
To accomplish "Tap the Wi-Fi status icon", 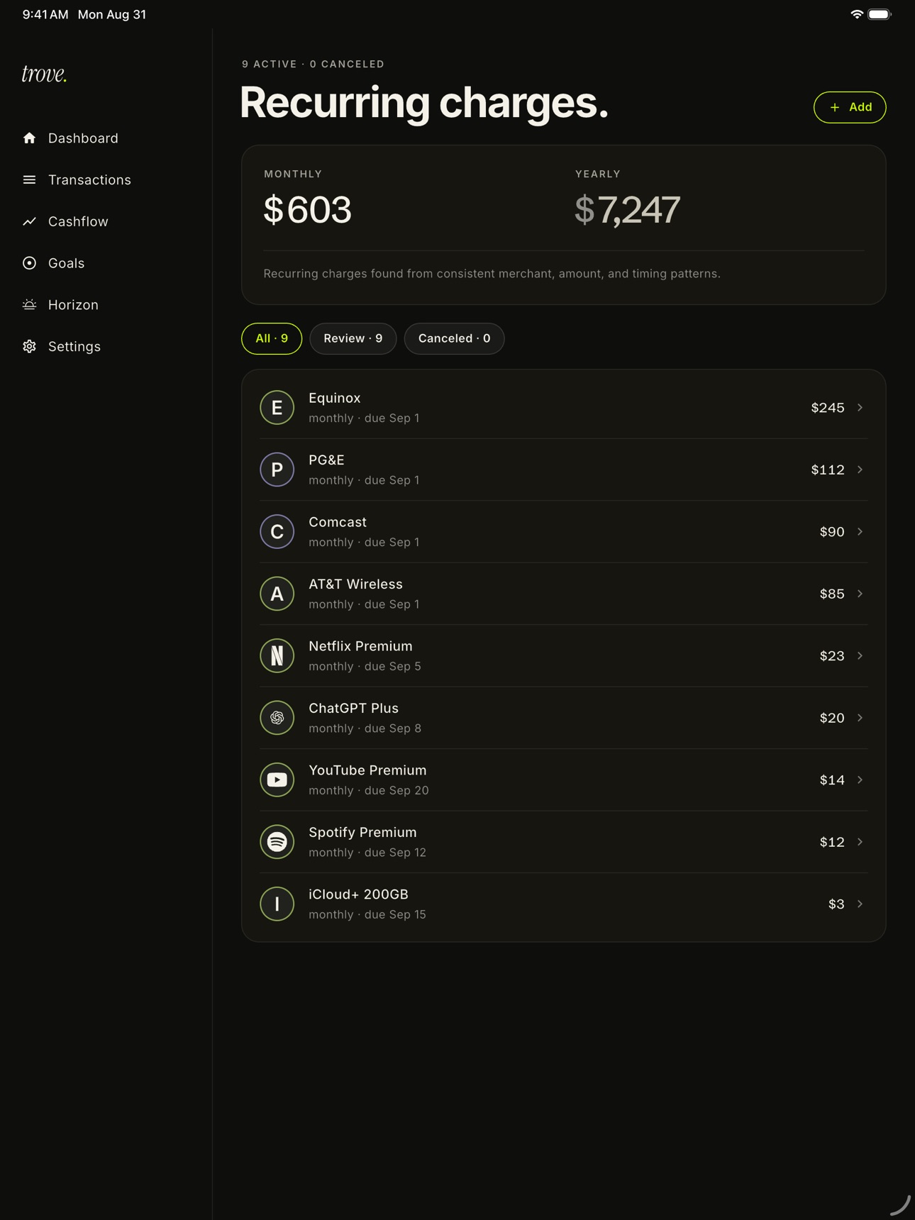I will click(x=857, y=14).
